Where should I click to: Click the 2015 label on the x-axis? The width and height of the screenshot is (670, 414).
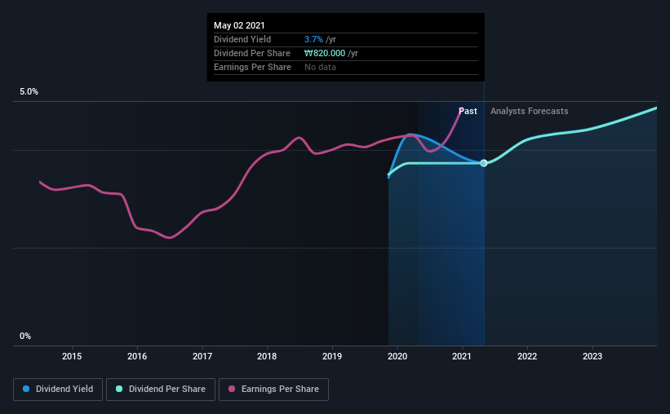(x=72, y=356)
